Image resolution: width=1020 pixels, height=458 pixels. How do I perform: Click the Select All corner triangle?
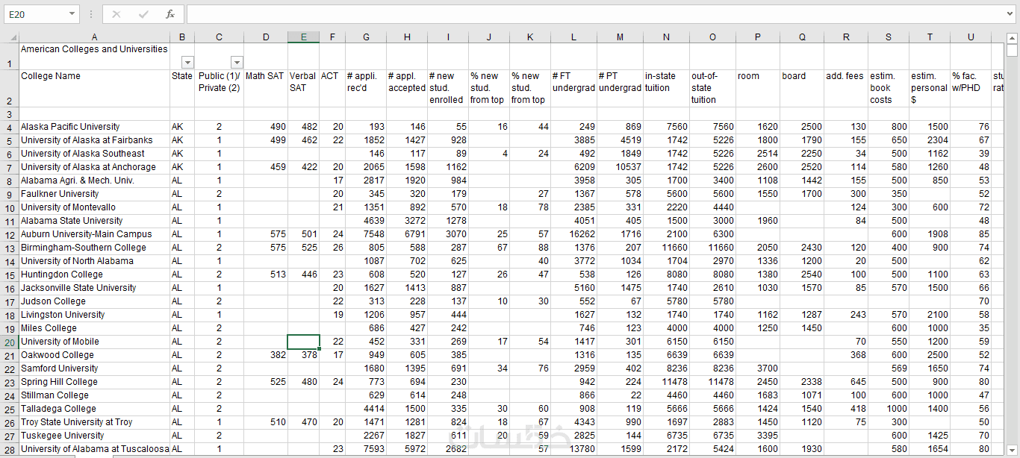pos(13,37)
